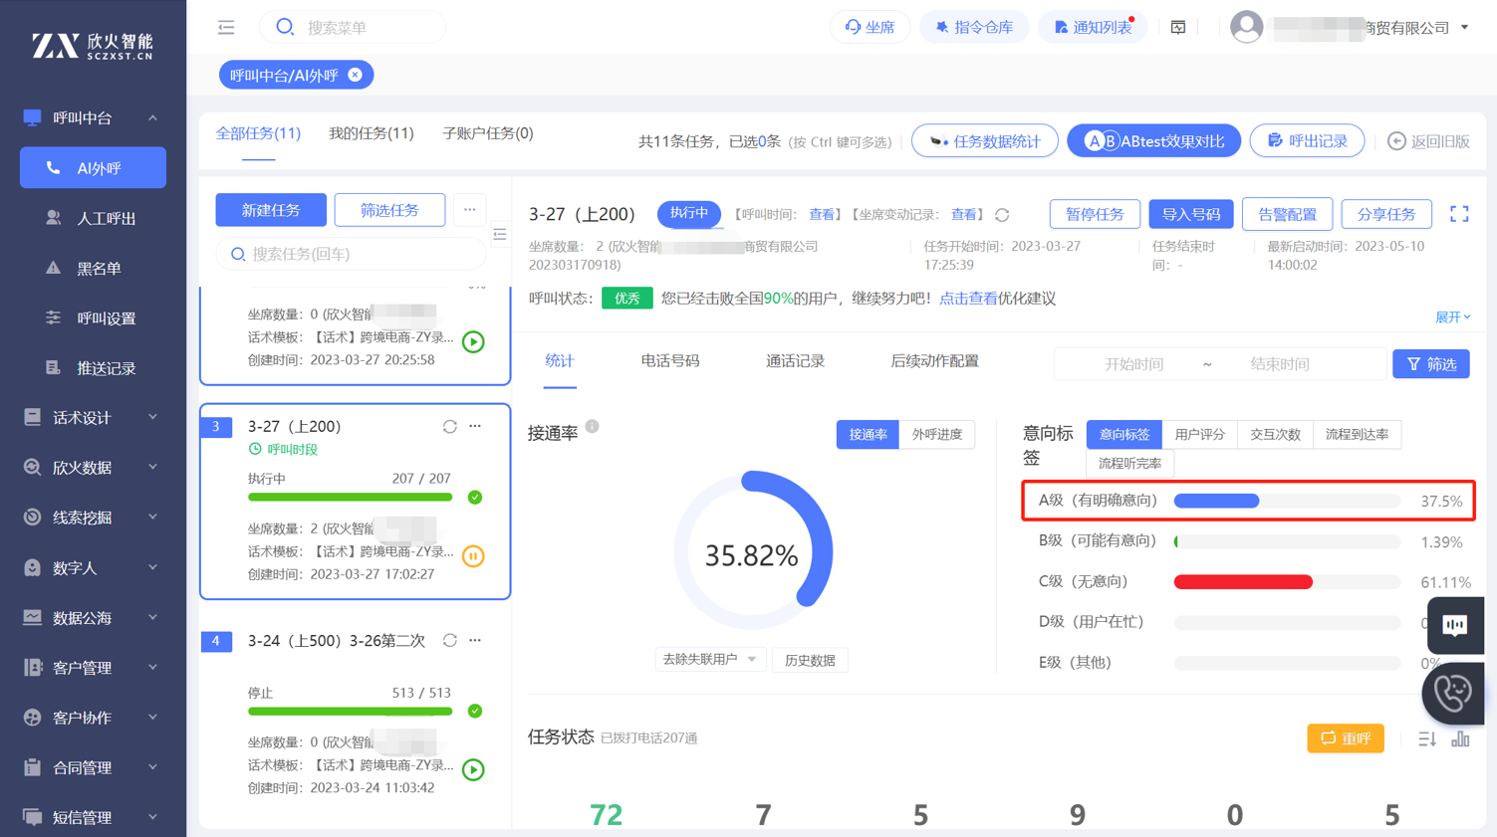Open the 我的任务(11) tab

click(371, 133)
